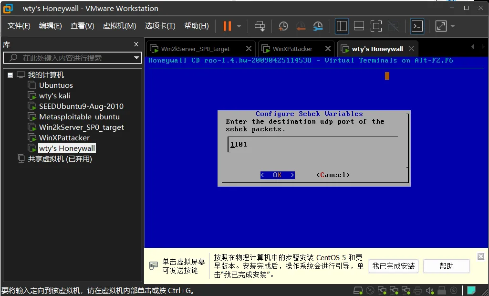
Task: Click the hard disk status icon
Action: pos(358,290)
